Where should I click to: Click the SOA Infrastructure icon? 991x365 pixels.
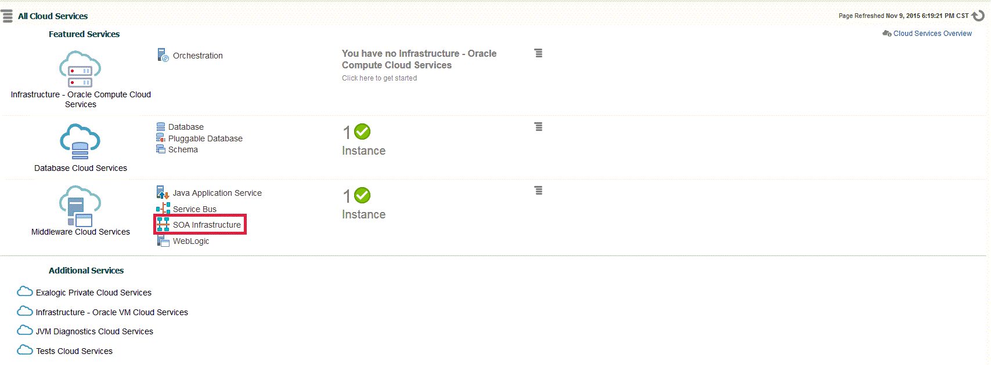(x=163, y=224)
